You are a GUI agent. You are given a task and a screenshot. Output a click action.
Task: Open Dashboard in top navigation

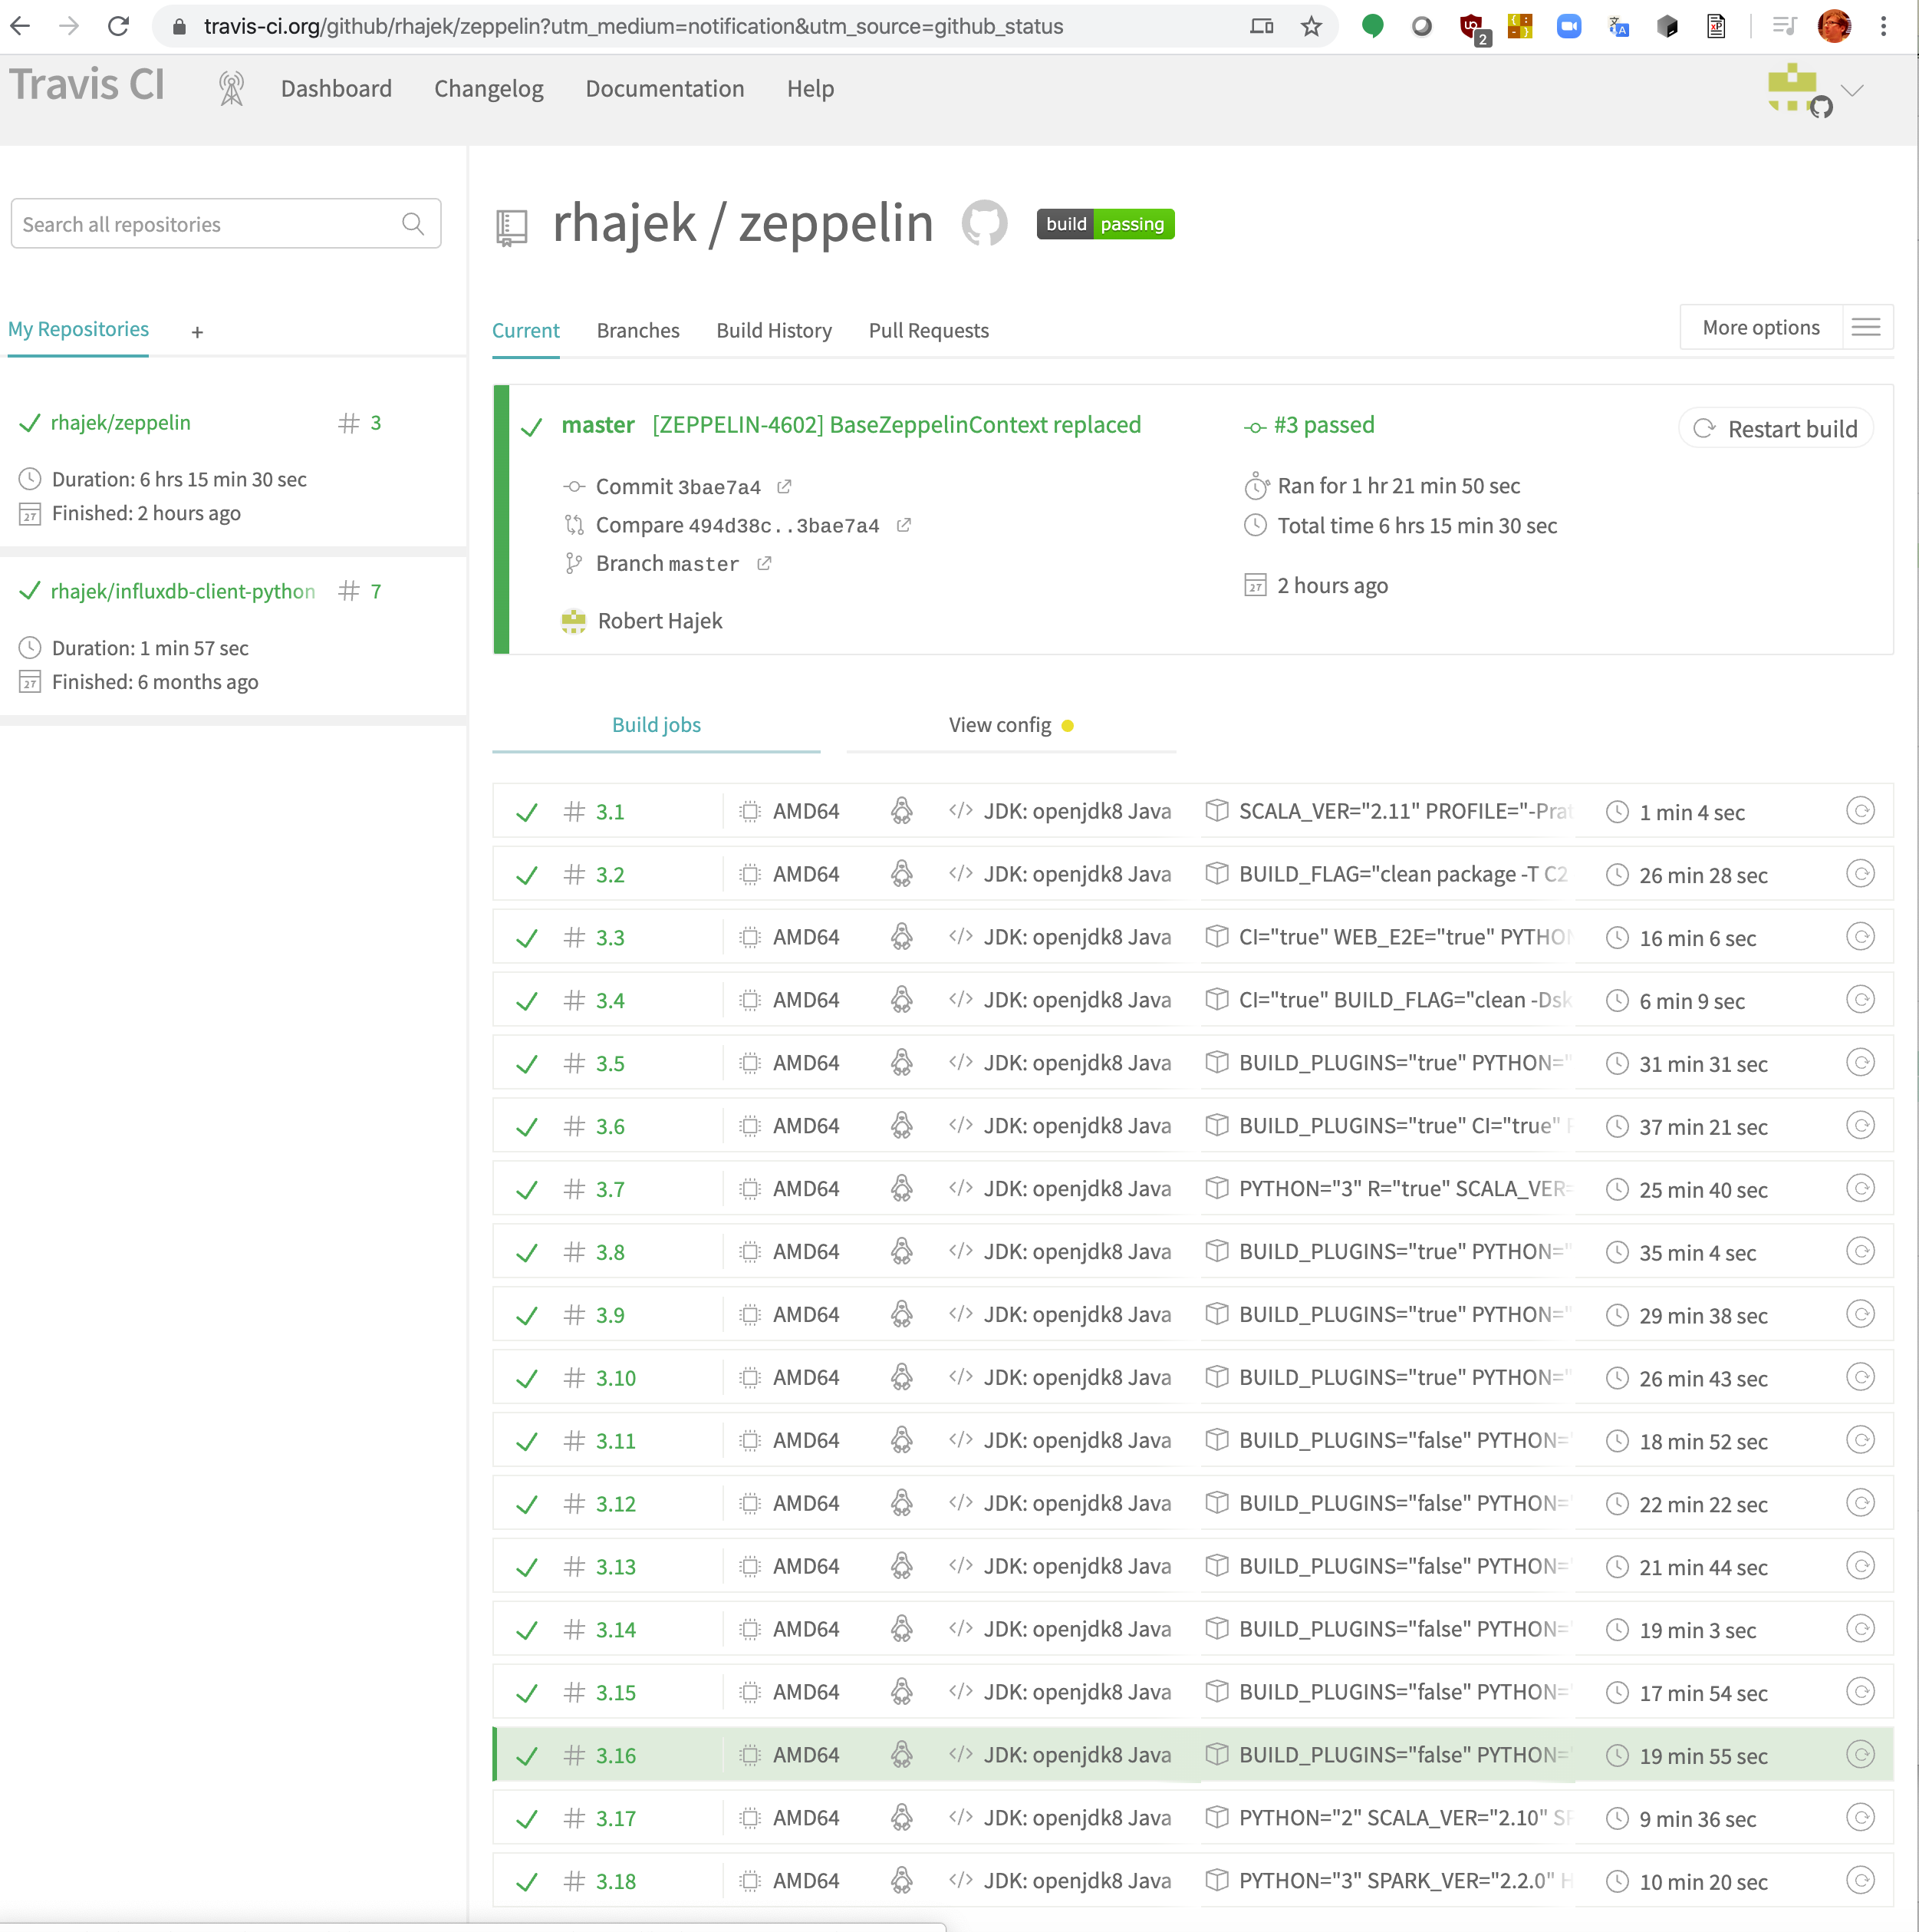336,89
